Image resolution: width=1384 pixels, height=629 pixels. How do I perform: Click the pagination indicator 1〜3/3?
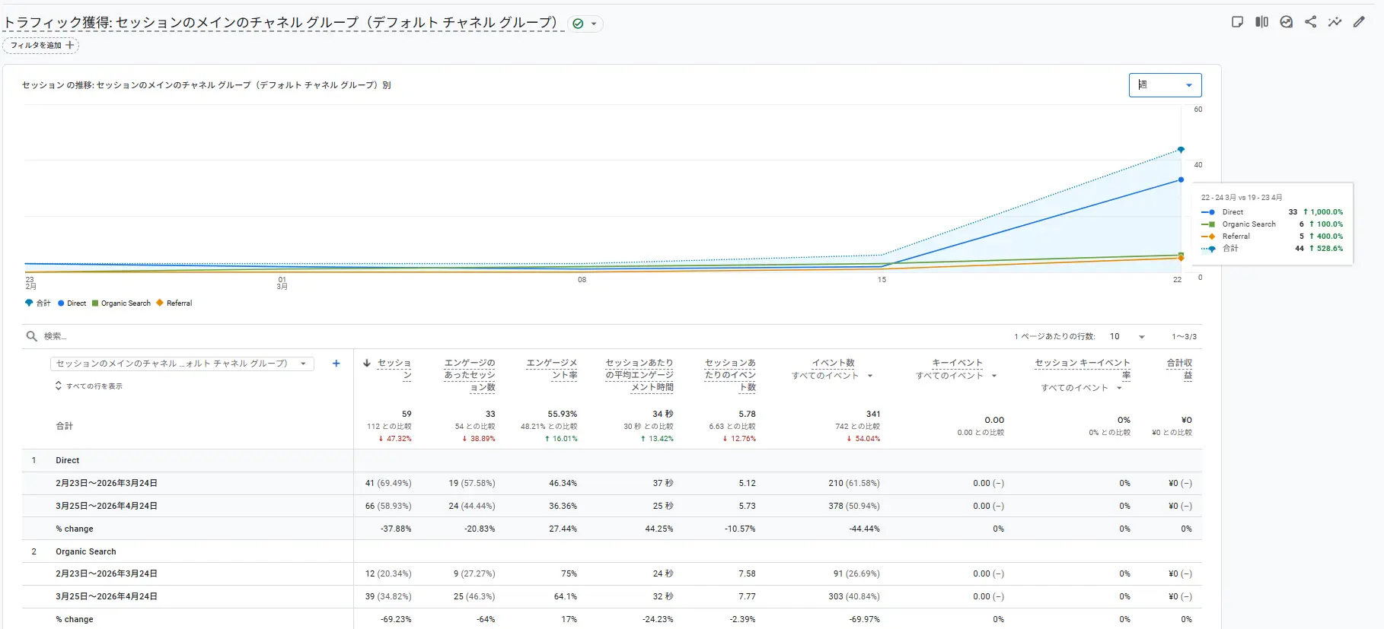tap(1184, 336)
